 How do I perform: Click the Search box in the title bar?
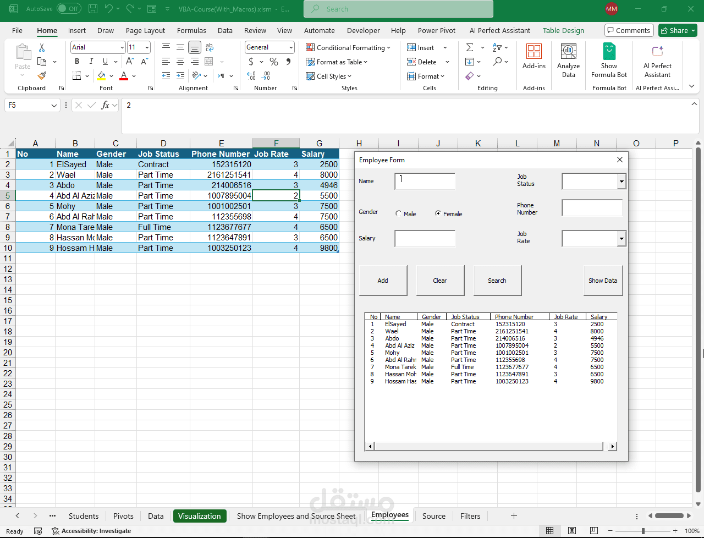tap(398, 9)
